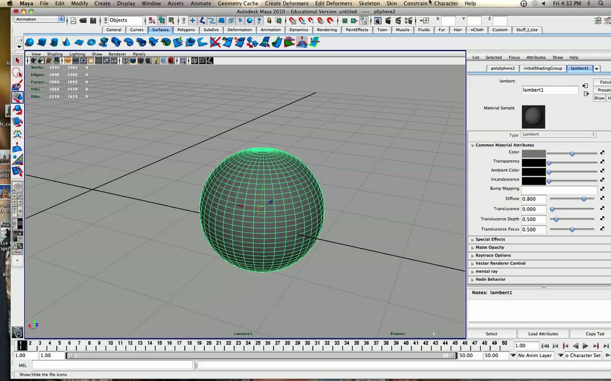611x381 pixels.
Task: Click the grey Color swatch
Action: (533, 154)
